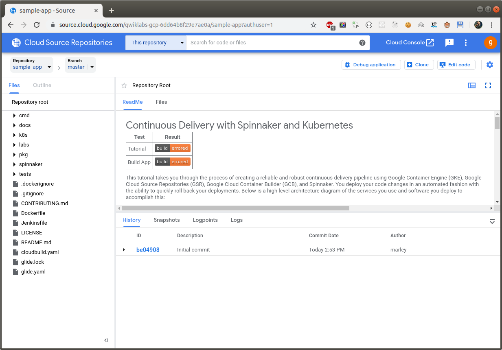Click the ReadMe horizontal scrollbar
Screen dimensions: 502x350
tap(236, 208)
